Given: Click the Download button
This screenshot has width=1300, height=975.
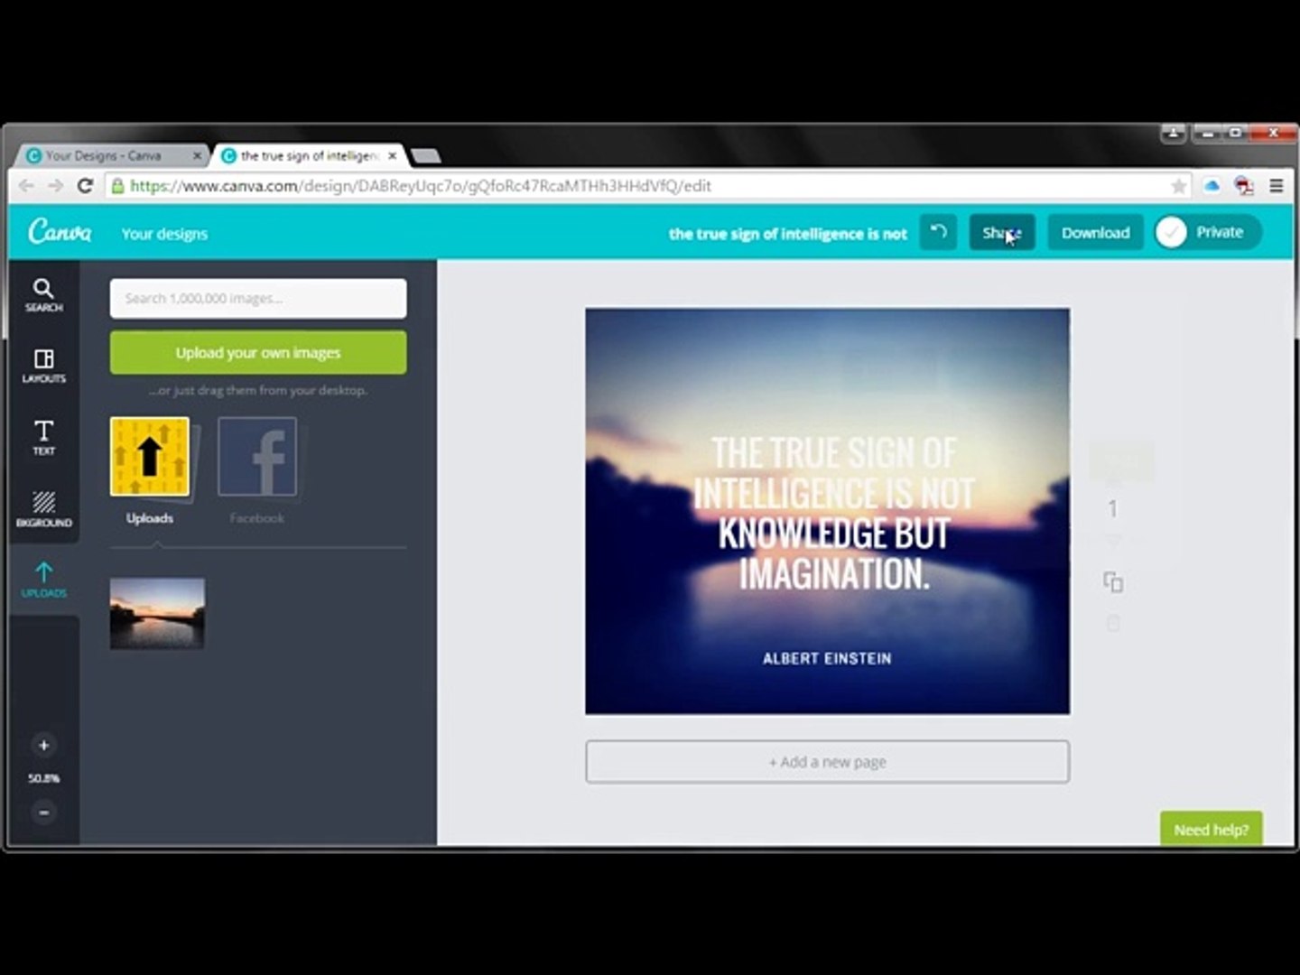Looking at the screenshot, I should click(1095, 233).
